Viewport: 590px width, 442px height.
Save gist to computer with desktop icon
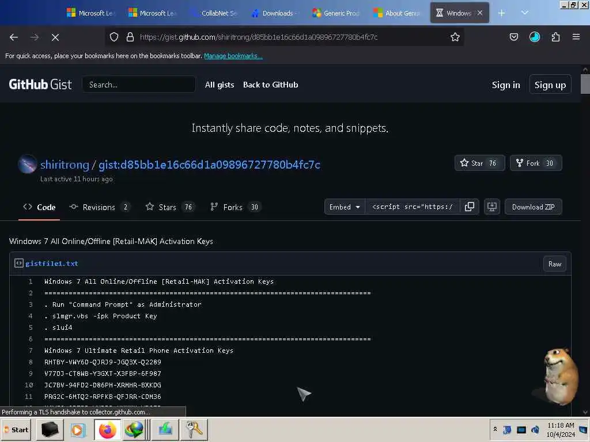[x=492, y=207]
